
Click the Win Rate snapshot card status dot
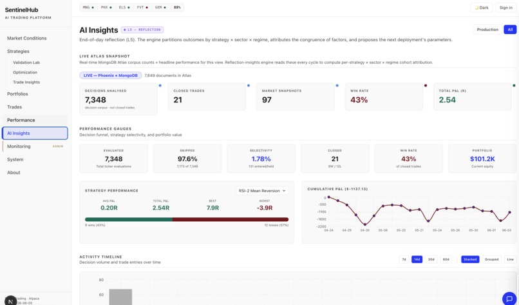click(426, 86)
